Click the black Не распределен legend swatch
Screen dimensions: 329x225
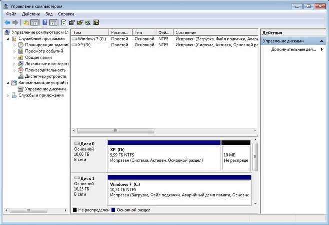click(75, 210)
